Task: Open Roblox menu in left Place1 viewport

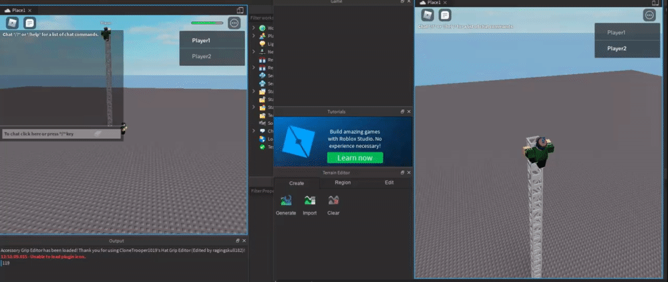Action: [x=12, y=23]
